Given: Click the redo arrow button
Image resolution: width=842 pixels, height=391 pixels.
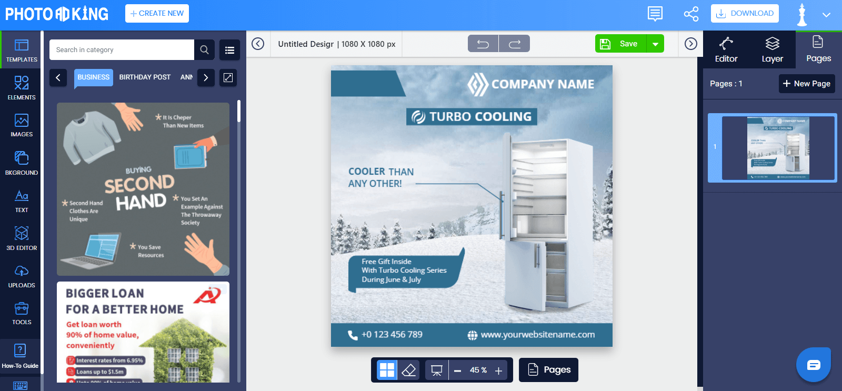Looking at the screenshot, I should pyautogui.click(x=514, y=44).
